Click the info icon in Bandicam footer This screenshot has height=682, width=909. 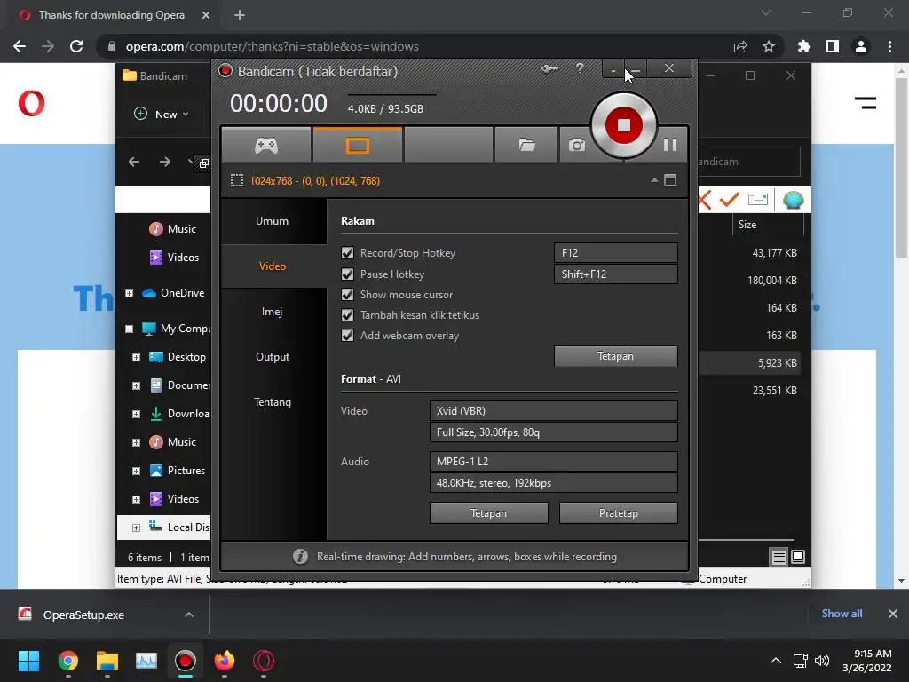click(x=300, y=557)
